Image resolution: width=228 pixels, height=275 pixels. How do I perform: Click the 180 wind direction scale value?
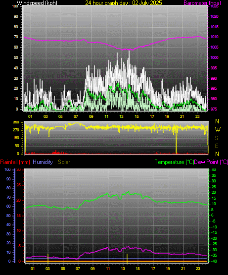click(16, 138)
